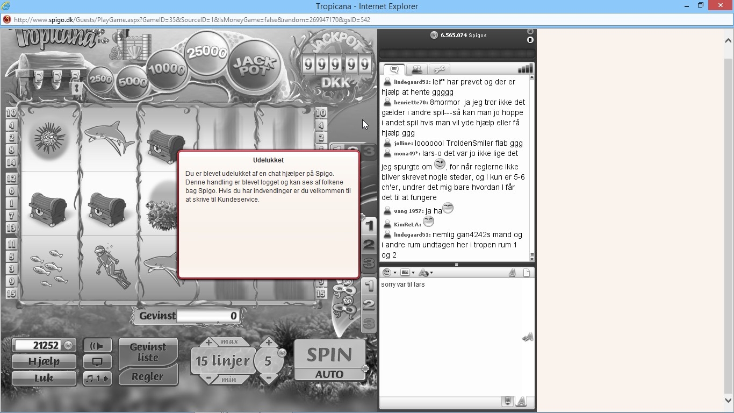Switch to the chat users list tab
Image resolution: width=734 pixels, height=413 pixels.
point(416,69)
